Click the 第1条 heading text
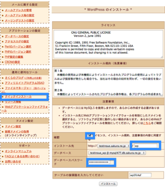The height and width of the screenshot is (189, 165). (58, 71)
